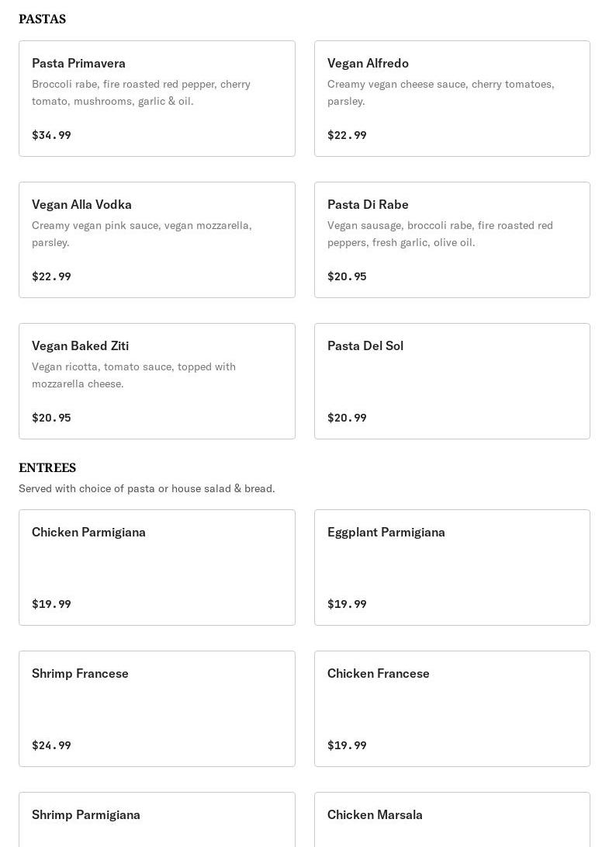Select the Shrimp Parmigiana entree
Image resolution: width=609 pixels, height=847 pixels.
(157, 819)
